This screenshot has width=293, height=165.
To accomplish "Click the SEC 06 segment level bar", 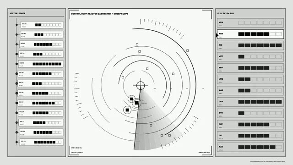I will point(47,74).
